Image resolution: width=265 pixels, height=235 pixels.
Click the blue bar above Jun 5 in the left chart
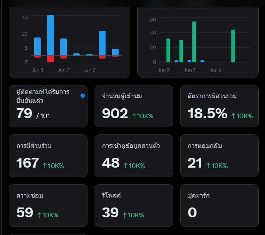37,47
